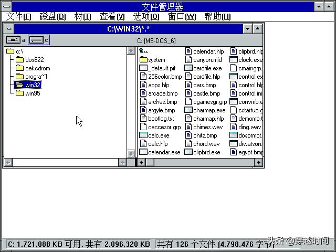
Task: Select the win32 folder in tree
Action: click(28, 85)
